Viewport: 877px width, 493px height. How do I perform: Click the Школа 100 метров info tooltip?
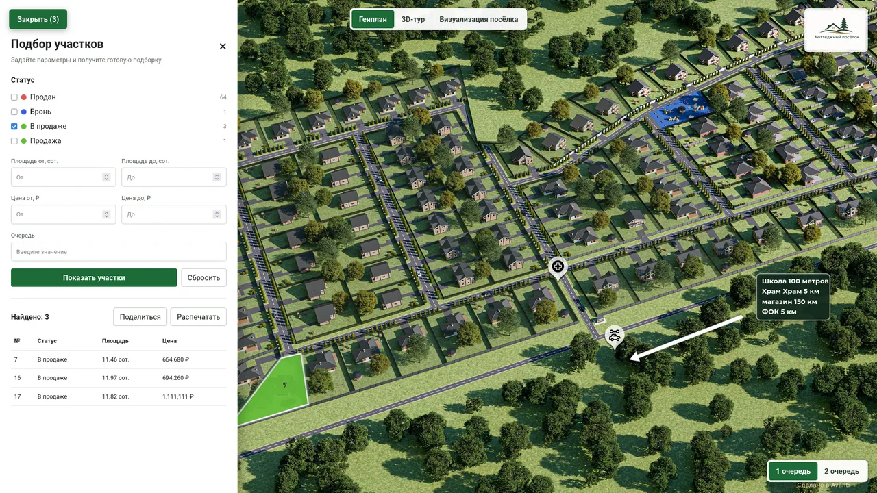(x=793, y=297)
